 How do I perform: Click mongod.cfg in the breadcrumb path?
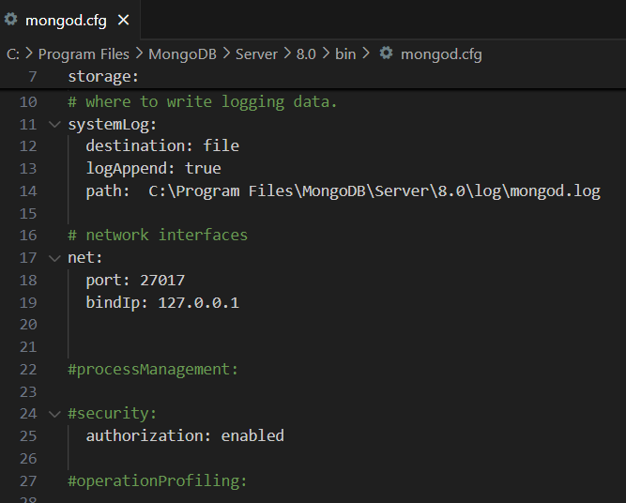[x=441, y=53]
